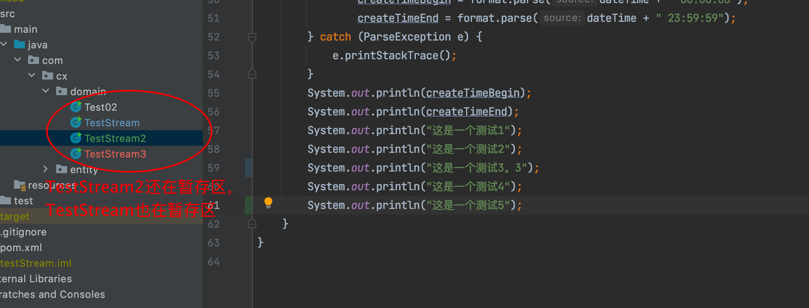
Task: Collapse the java folder tree node
Action: (x=4, y=44)
